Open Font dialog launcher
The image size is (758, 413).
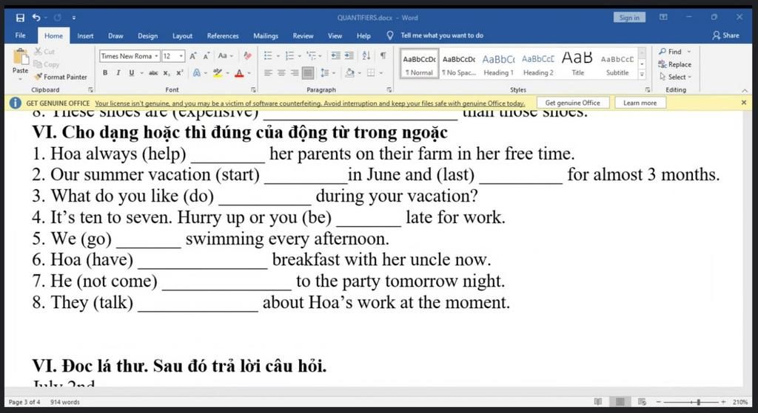pos(253,89)
